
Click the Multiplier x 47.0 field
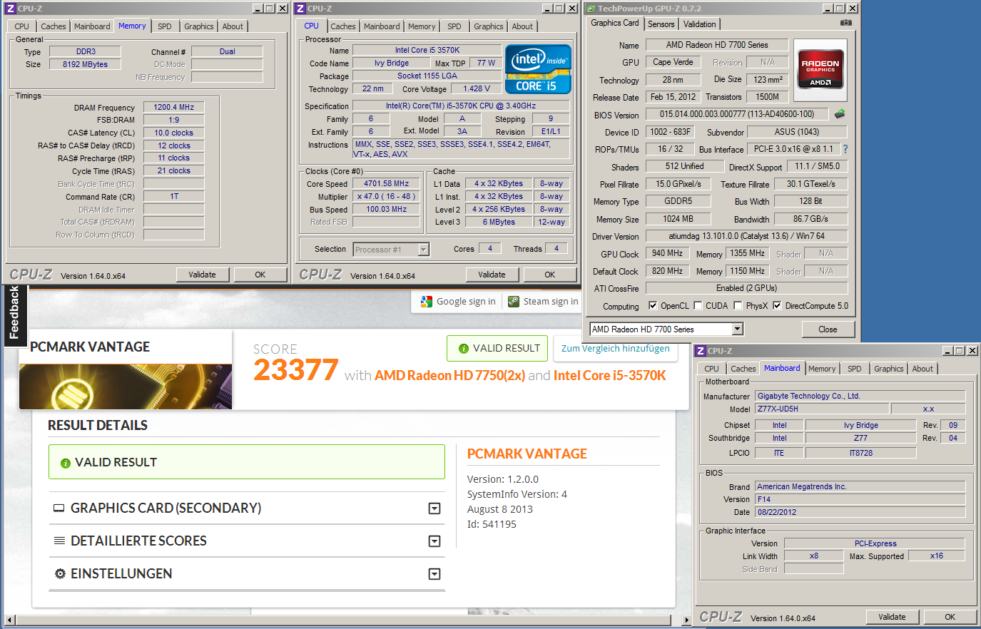[x=387, y=197]
